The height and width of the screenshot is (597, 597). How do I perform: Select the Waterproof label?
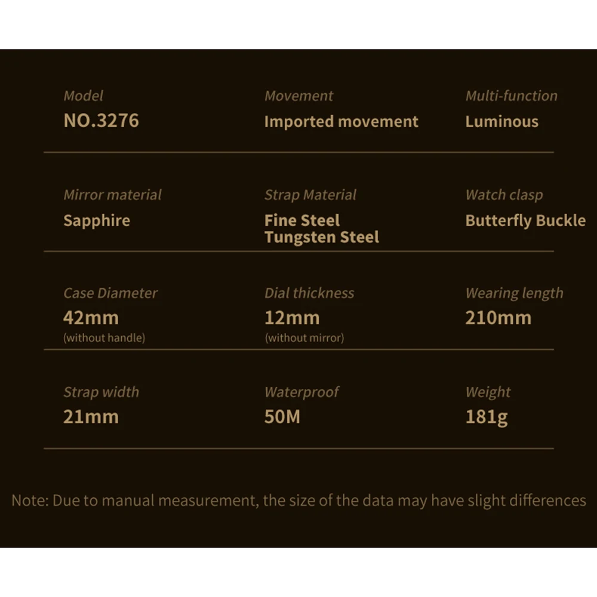click(301, 392)
